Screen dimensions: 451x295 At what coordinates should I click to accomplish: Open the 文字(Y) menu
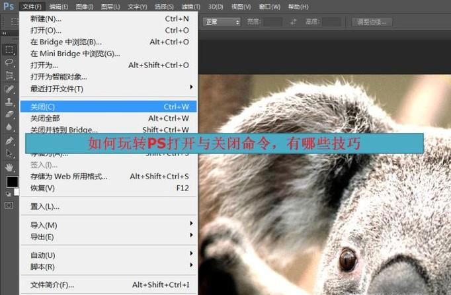[137, 7]
